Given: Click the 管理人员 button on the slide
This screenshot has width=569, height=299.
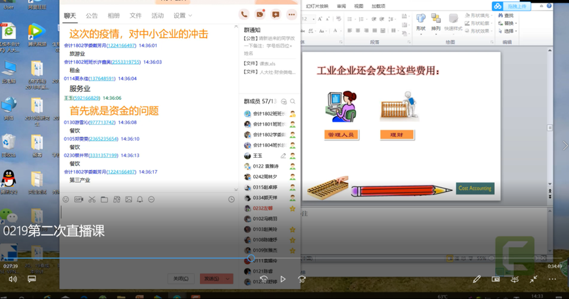Looking at the screenshot, I should click(341, 135).
